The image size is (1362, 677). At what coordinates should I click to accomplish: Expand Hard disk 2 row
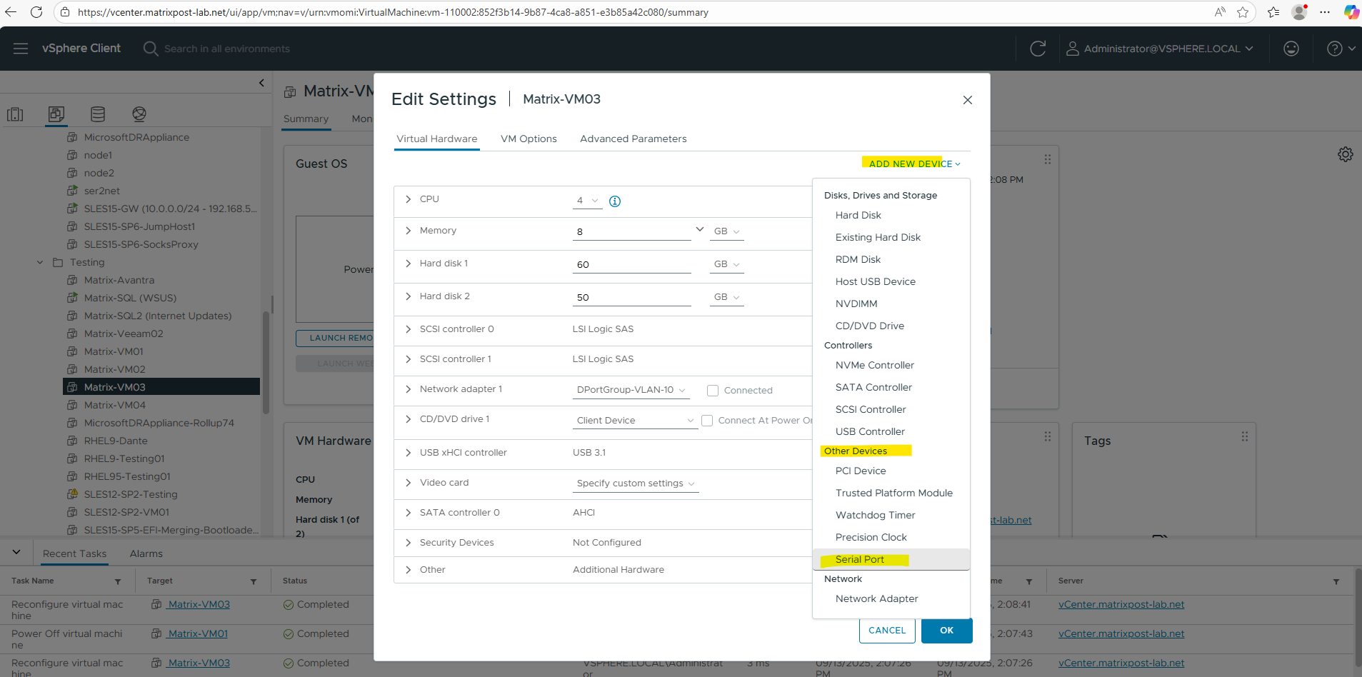coord(408,296)
